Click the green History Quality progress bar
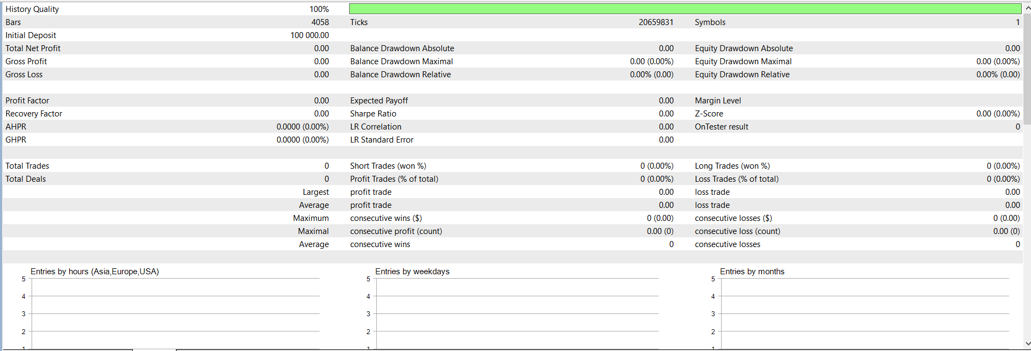 click(x=685, y=9)
